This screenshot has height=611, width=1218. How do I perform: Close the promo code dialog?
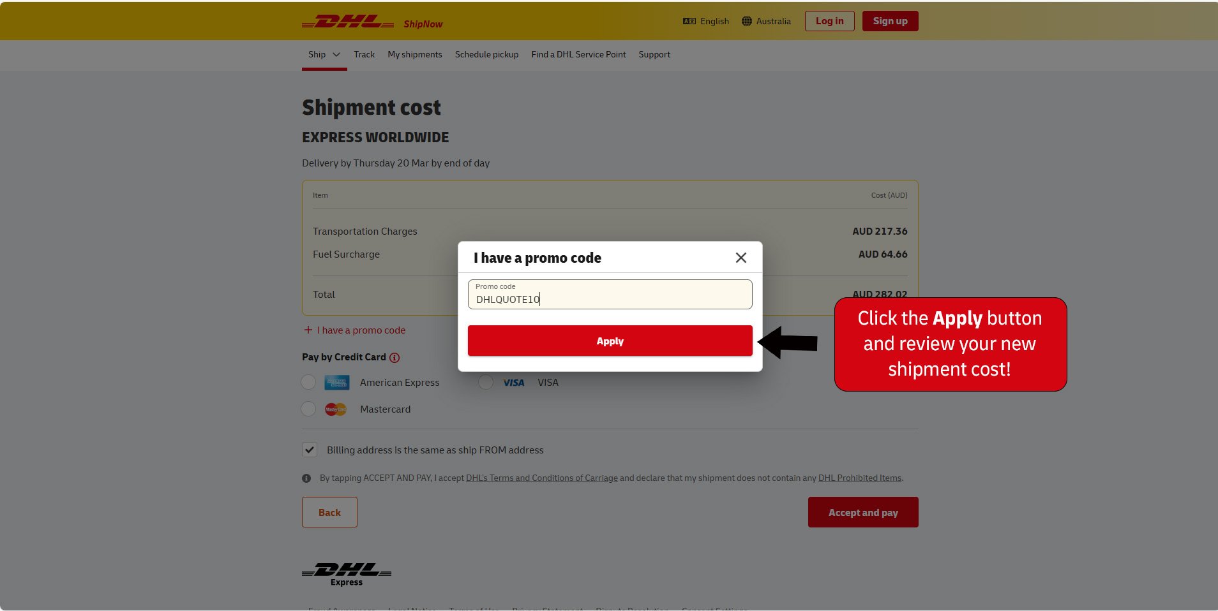741,258
